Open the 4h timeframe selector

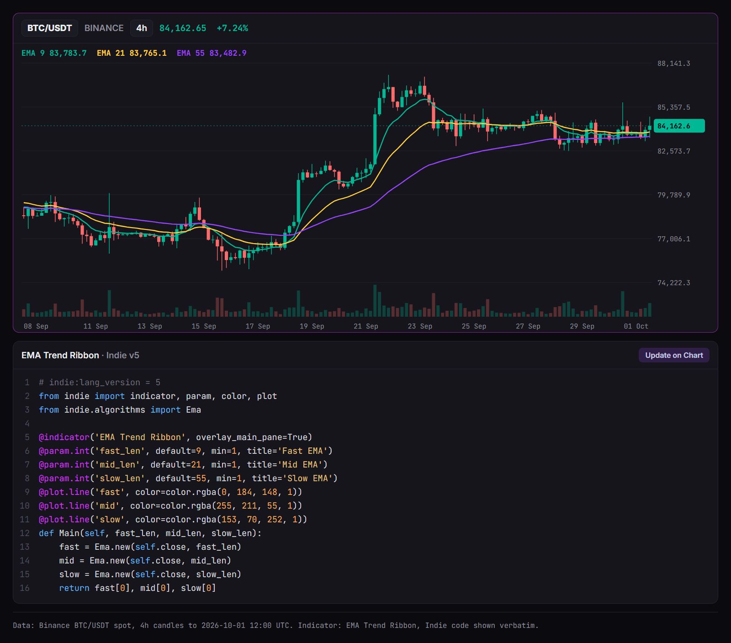142,28
